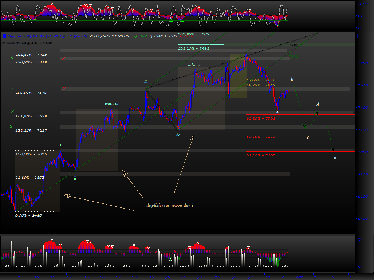
Task: Click the iv wave label at the trough
Action: (178, 135)
